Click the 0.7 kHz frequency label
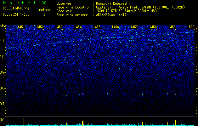 tap(3, 104)
